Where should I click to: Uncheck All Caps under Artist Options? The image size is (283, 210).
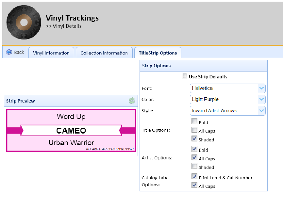pos(195,158)
